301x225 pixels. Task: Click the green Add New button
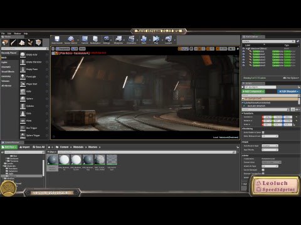9,147
